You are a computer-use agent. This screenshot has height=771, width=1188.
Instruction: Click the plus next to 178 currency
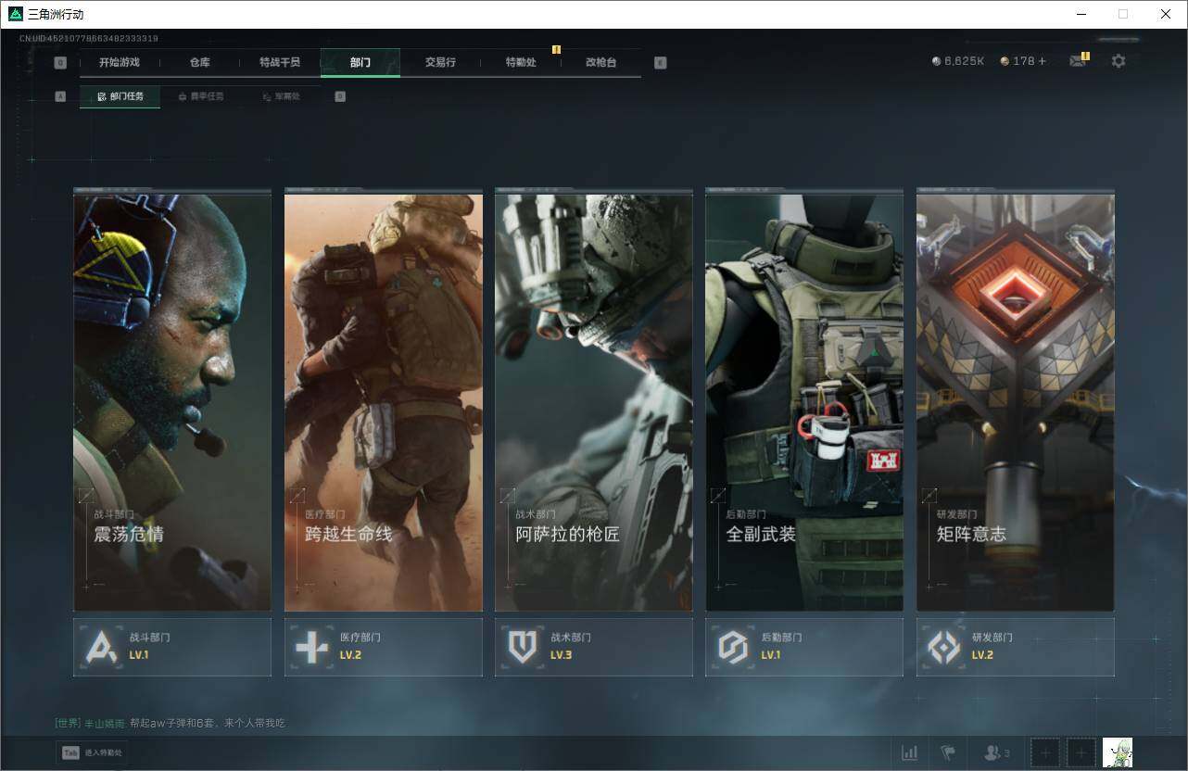pyautogui.click(x=1042, y=61)
